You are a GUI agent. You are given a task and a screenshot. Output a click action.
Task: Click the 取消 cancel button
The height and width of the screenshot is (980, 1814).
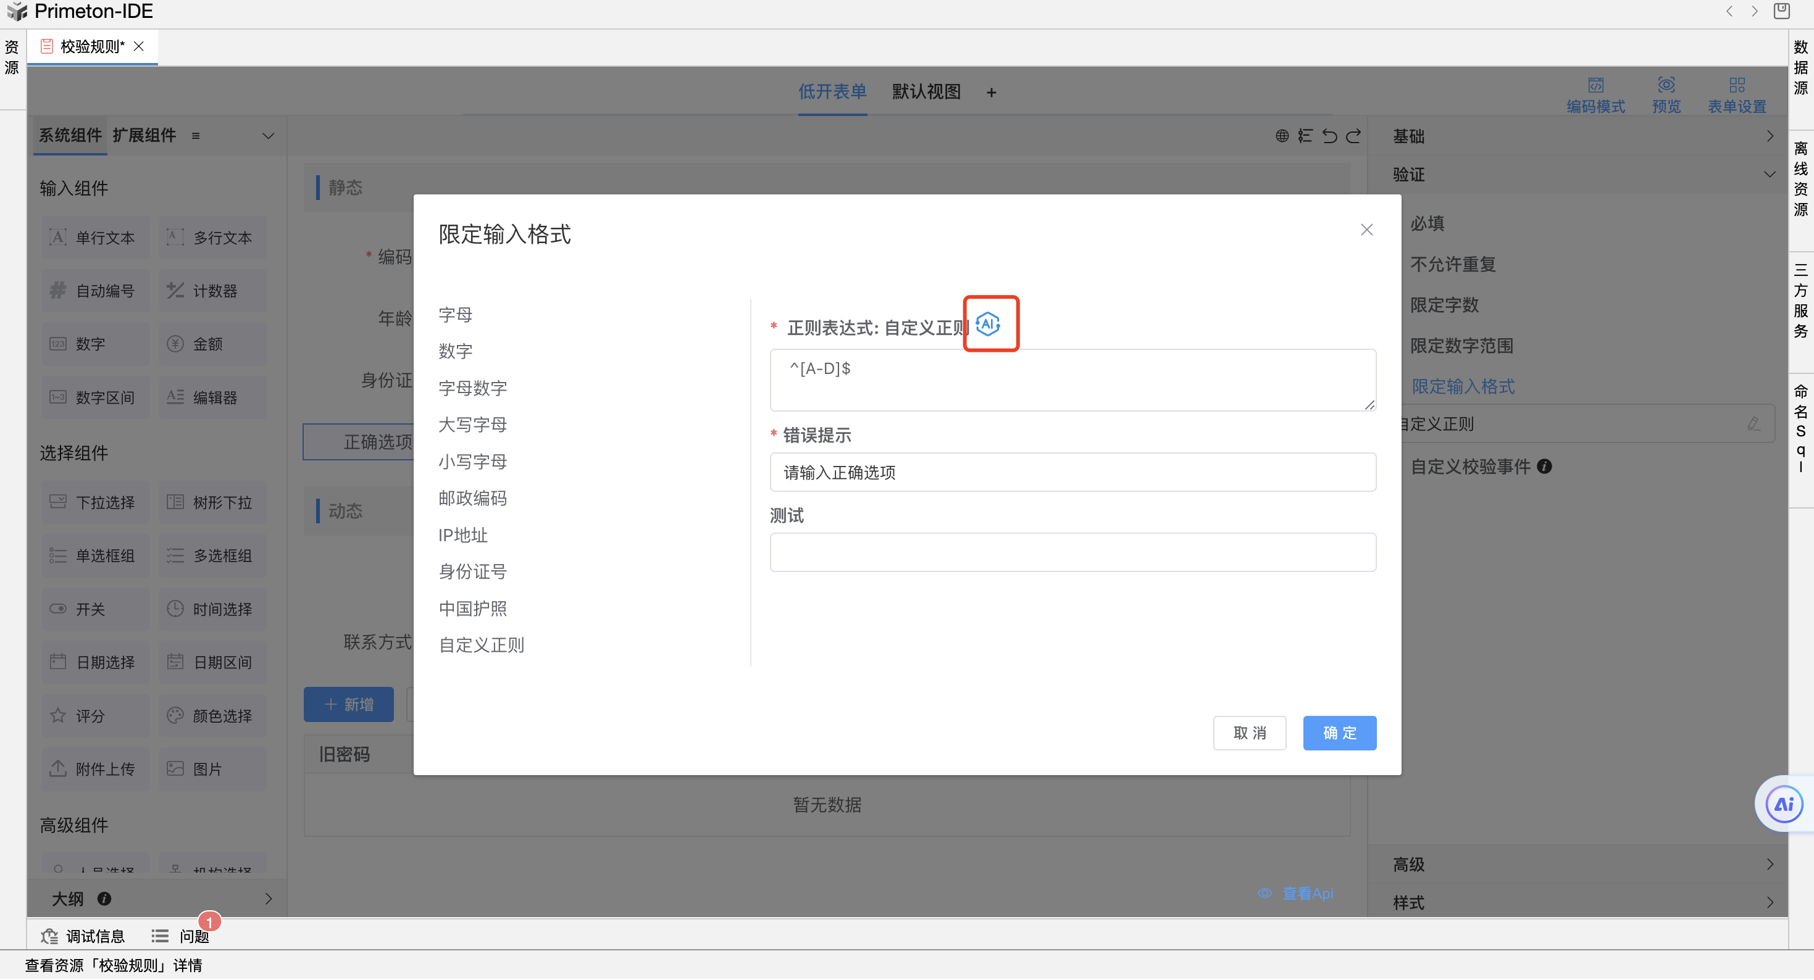point(1249,733)
